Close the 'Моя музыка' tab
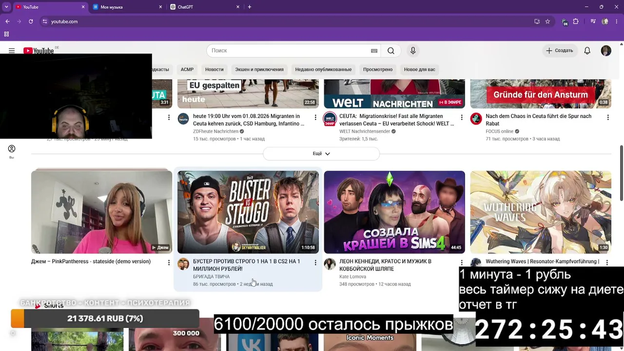 pyautogui.click(x=160, y=7)
